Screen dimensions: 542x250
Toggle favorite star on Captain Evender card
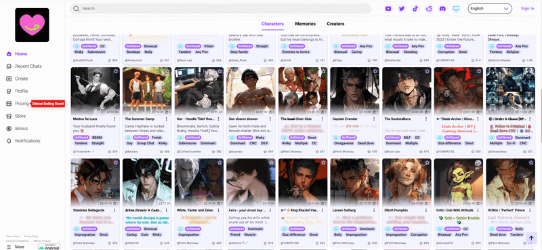(375, 71)
